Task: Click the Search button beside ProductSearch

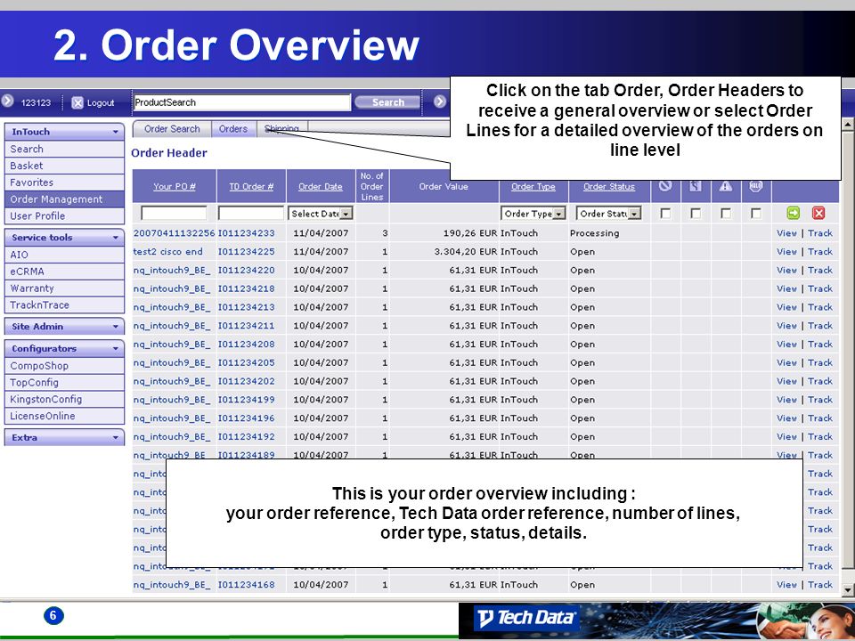Action: [387, 101]
